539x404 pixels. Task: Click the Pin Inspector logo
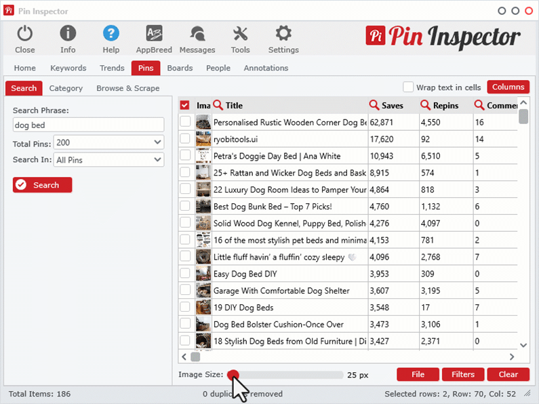443,37
